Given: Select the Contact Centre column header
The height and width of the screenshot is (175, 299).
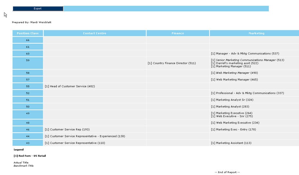Looking at the screenshot, I should click(95, 33).
